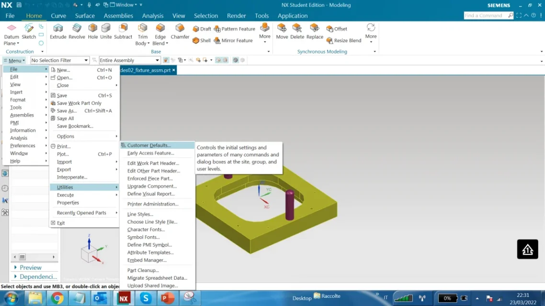Open the Menu dropdown button

point(14,60)
